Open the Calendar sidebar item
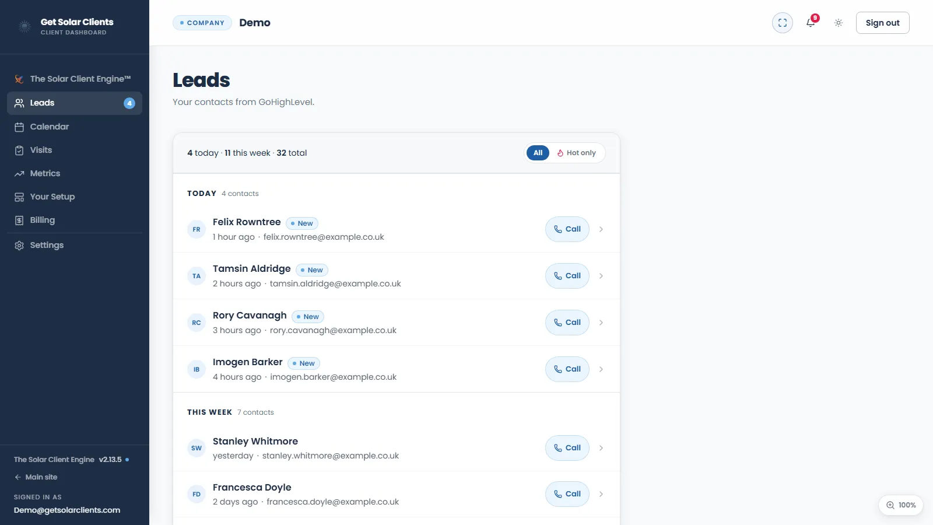The image size is (933, 525). [x=75, y=127]
